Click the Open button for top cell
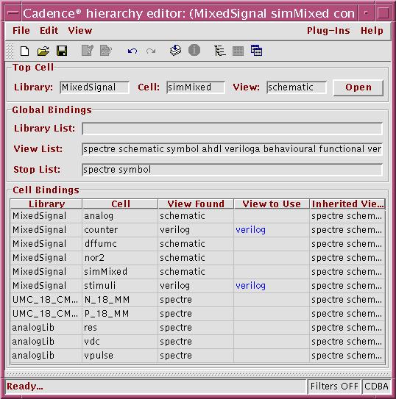Image resolution: width=396 pixels, height=399 pixels. (358, 87)
